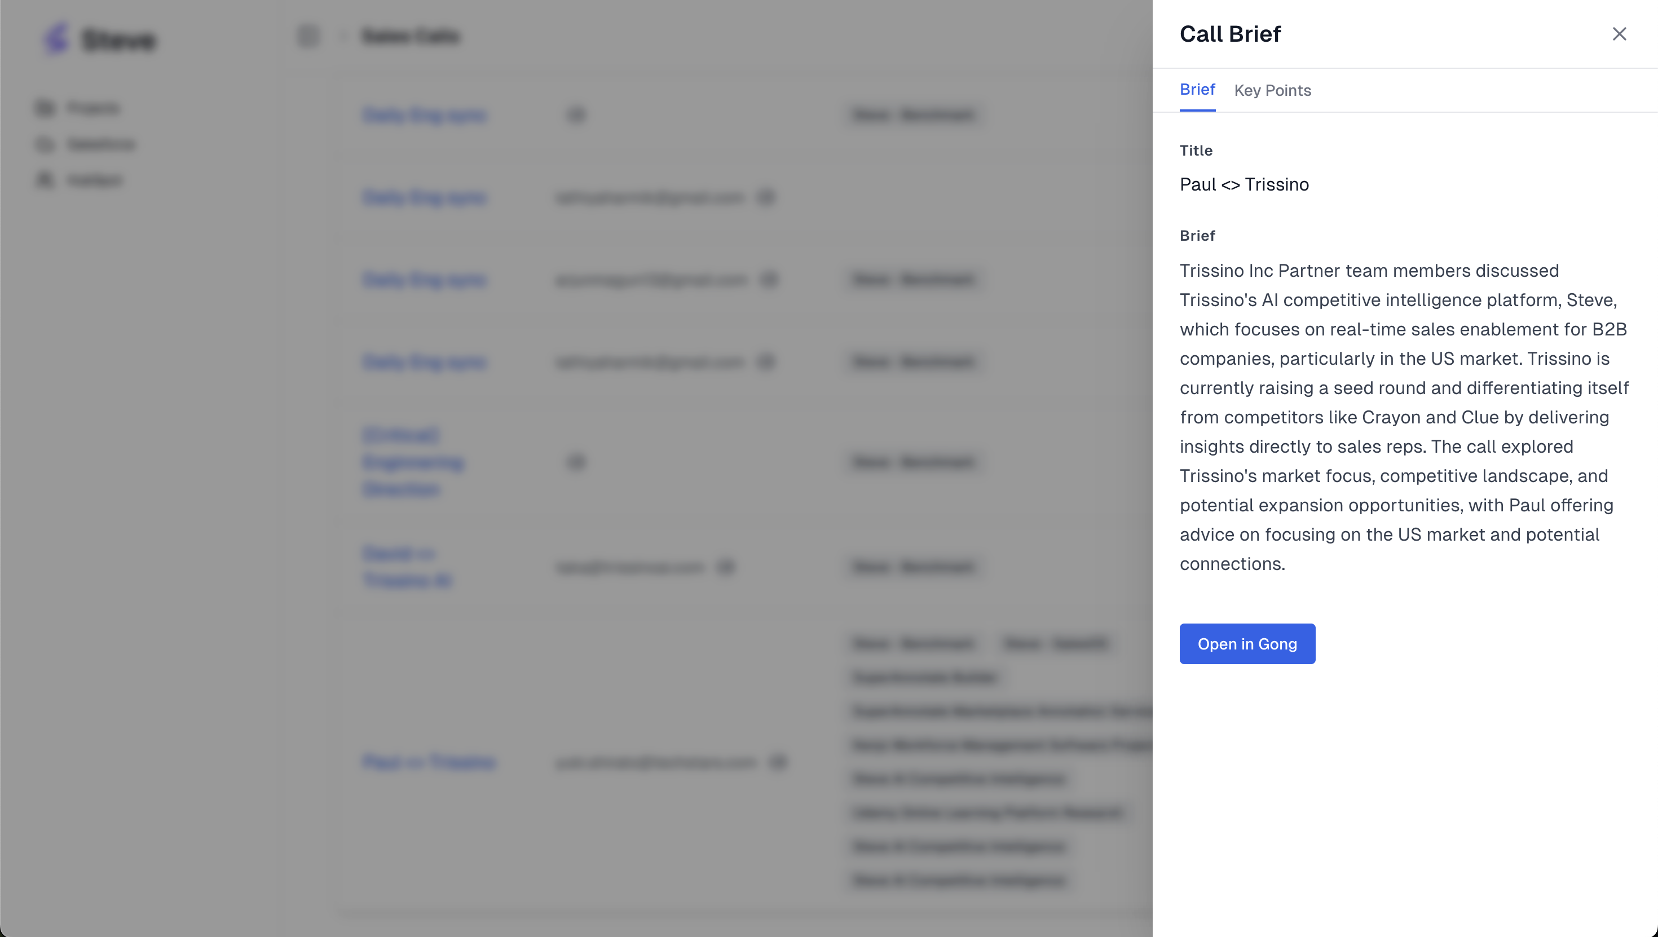The height and width of the screenshot is (937, 1658).
Task: Click the Projects sidebar icon
Action: click(x=45, y=108)
